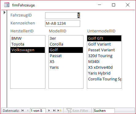Click the FahrzeugID label
The width and height of the screenshot is (136, 114).
[x=21, y=15]
